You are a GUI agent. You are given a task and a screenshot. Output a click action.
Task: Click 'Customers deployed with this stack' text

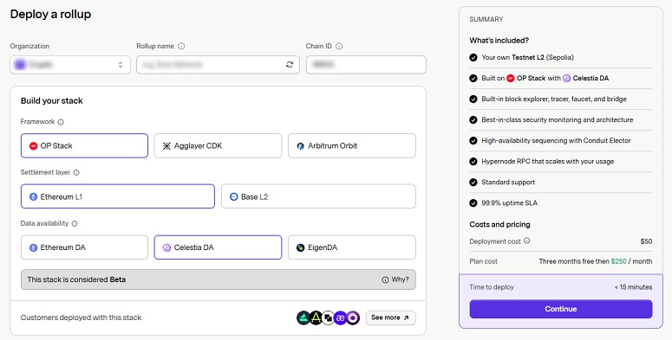click(x=81, y=318)
